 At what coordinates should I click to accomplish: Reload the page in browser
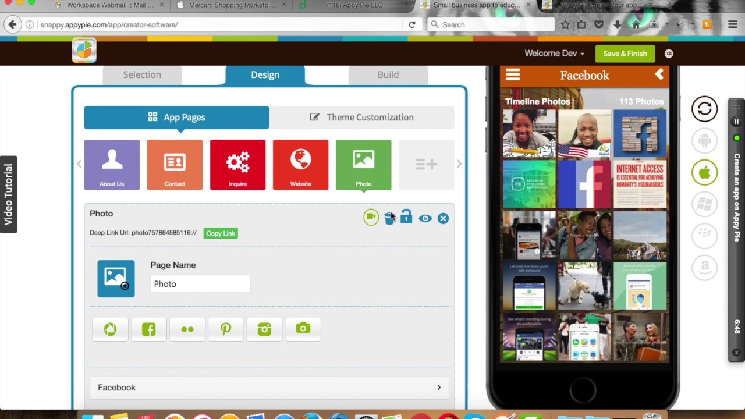coord(412,25)
